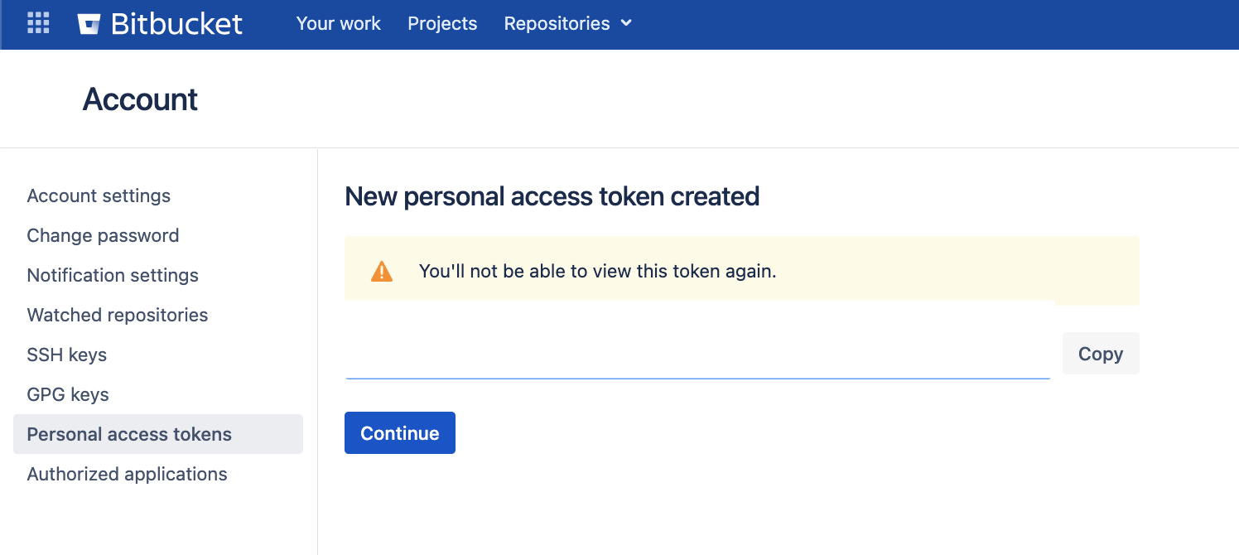Image resolution: width=1239 pixels, height=555 pixels.
Task: Click the Bitbucket bucket logo icon
Action: [89, 24]
